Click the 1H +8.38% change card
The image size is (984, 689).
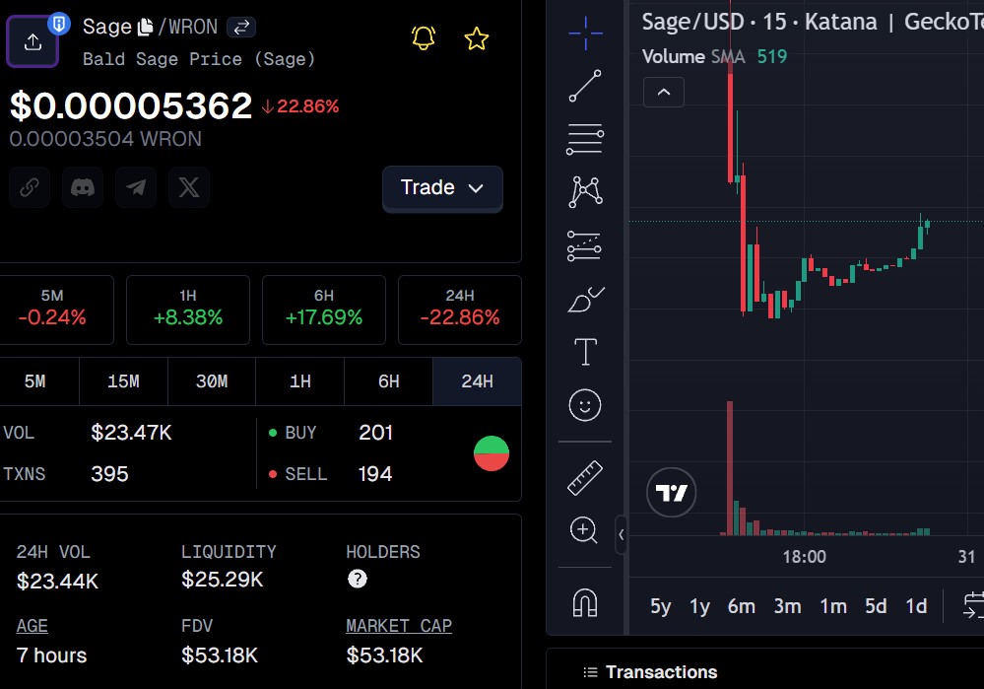click(x=188, y=310)
